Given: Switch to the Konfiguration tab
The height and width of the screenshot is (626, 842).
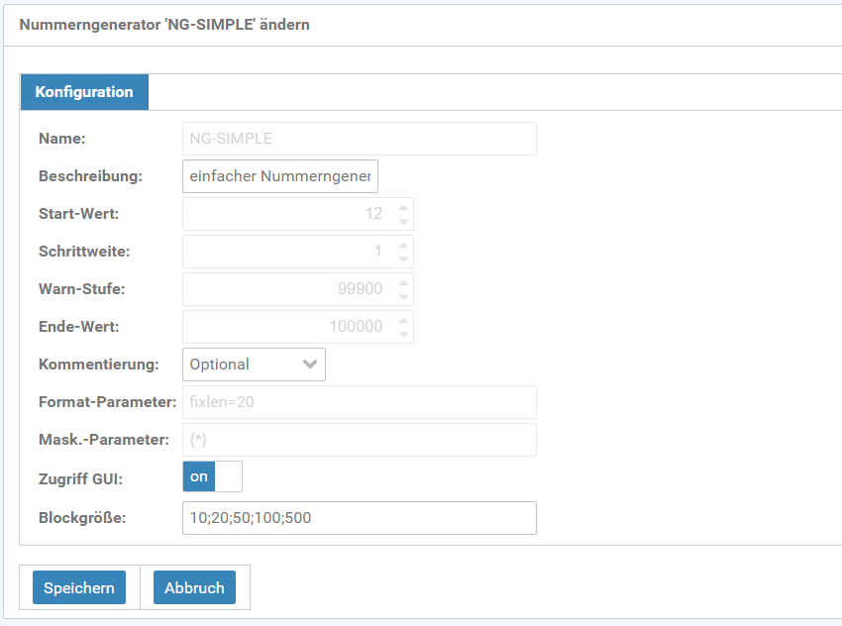Looking at the screenshot, I should pyautogui.click(x=84, y=92).
